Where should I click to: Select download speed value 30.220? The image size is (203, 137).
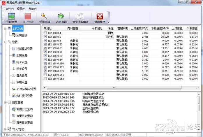(165, 37)
